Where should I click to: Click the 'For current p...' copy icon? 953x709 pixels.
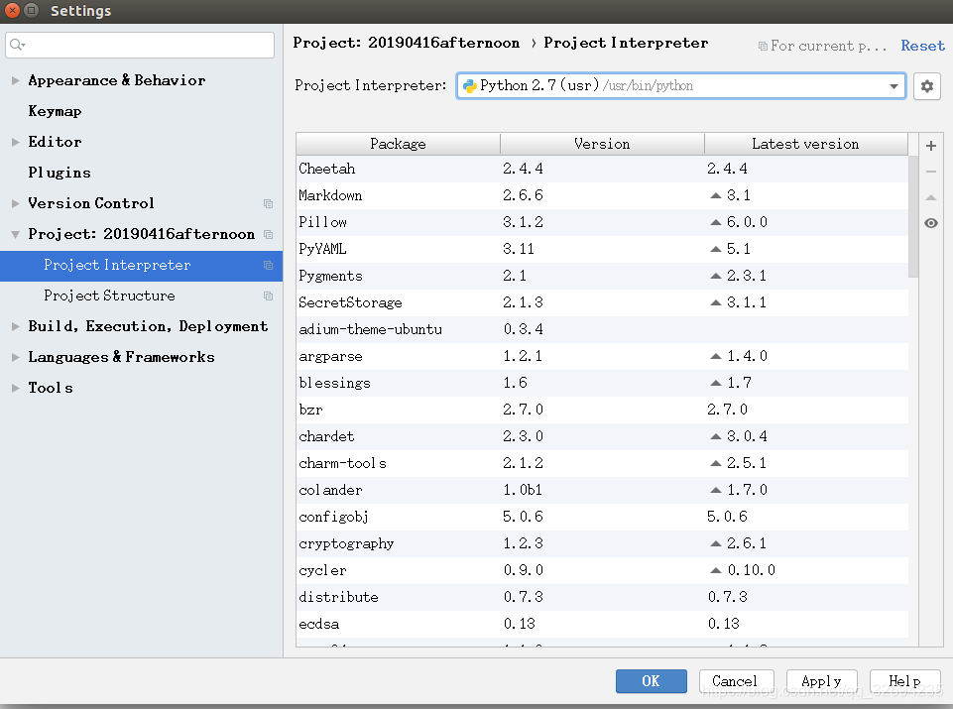763,47
